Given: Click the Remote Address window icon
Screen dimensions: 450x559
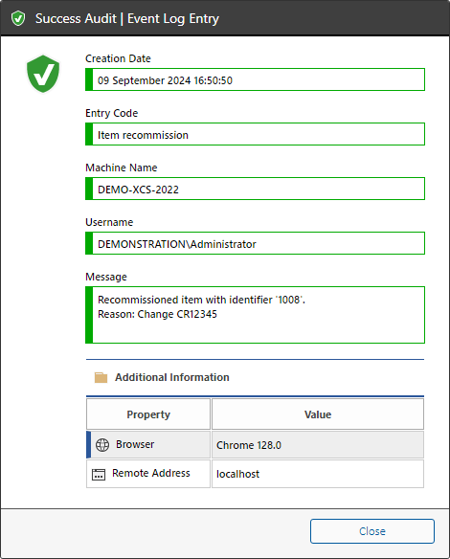Looking at the screenshot, I should coord(99,475).
